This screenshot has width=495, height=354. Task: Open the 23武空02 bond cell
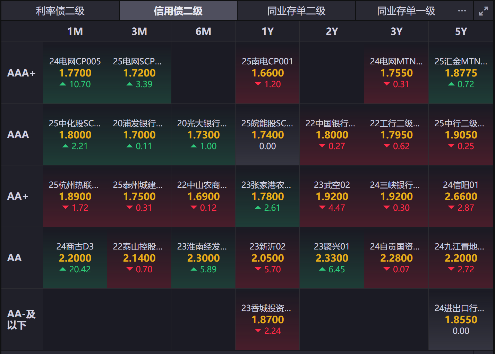click(332, 196)
